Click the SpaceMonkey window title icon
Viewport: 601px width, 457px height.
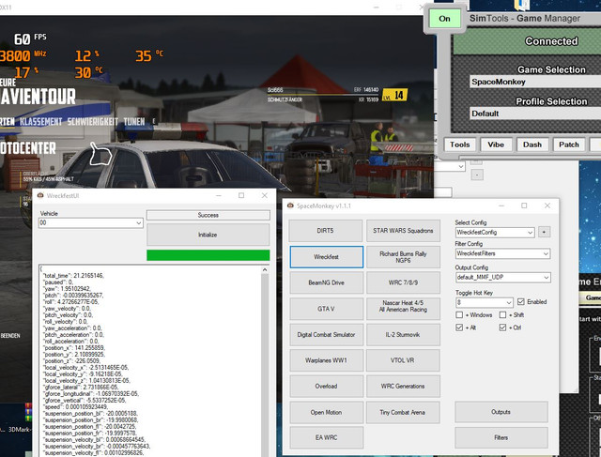coord(290,206)
